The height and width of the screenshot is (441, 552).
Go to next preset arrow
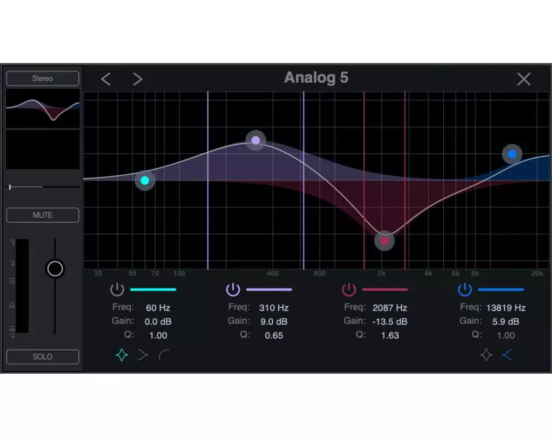[137, 79]
